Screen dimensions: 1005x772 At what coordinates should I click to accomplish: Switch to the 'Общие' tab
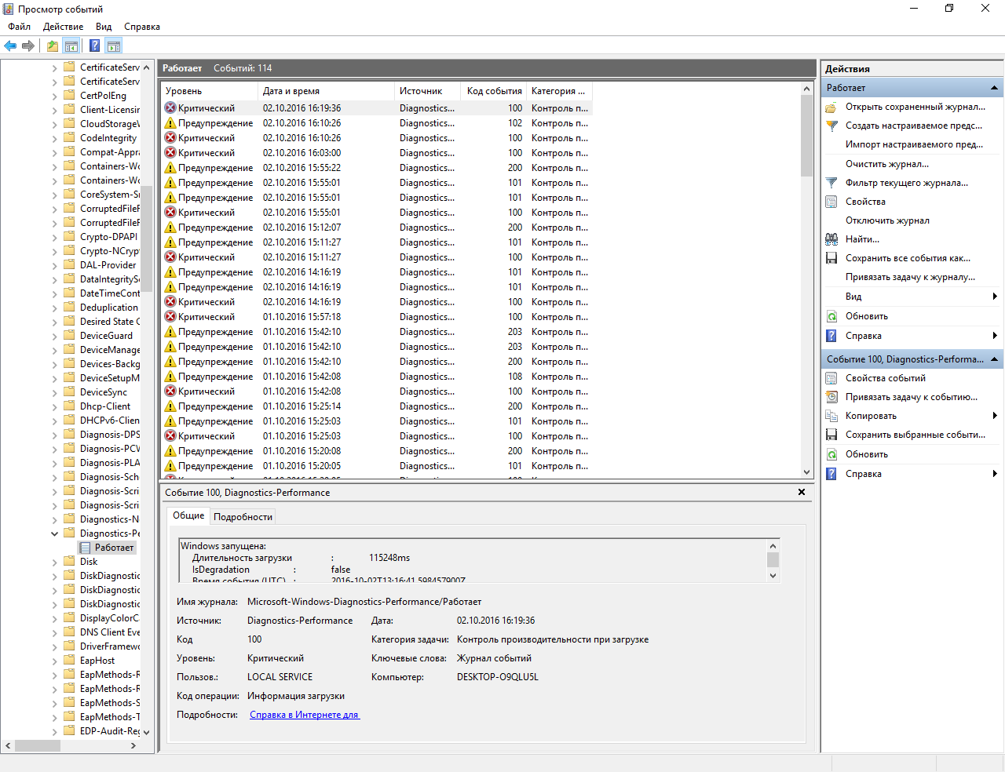188,515
